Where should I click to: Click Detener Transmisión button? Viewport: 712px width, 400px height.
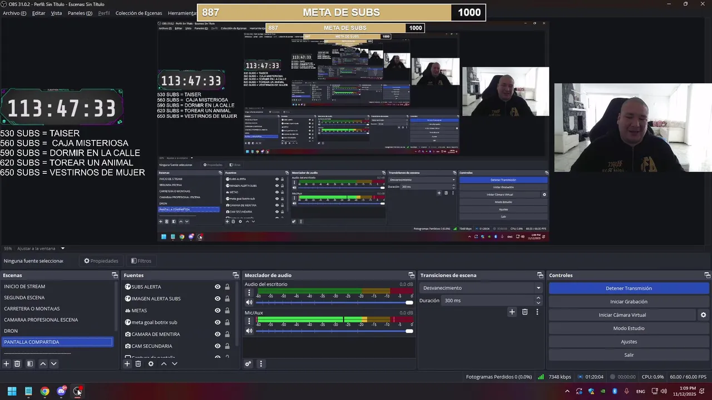point(629,288)
